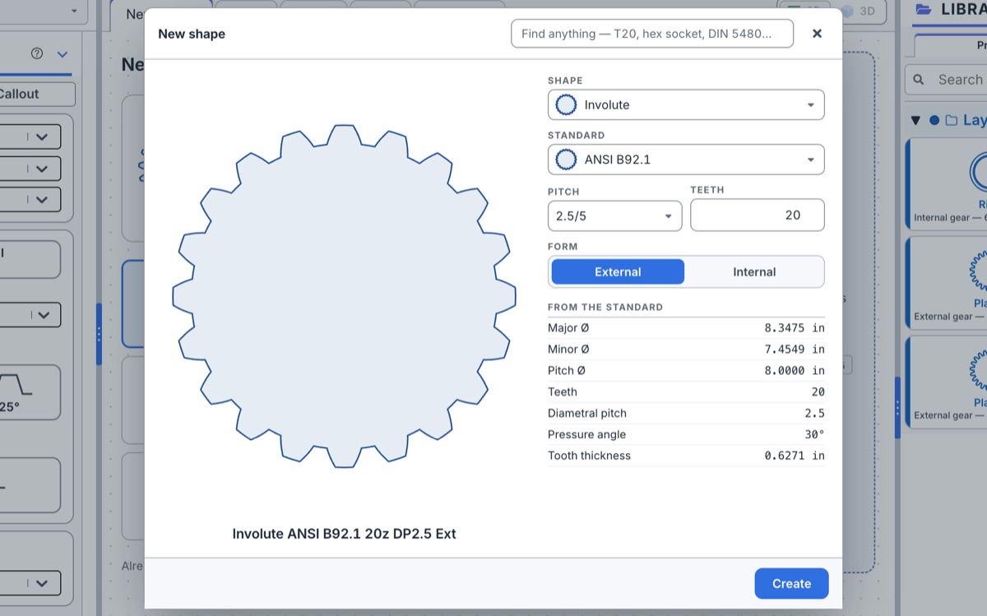
Task: Click the FROM THE STANDARD section heading
Action: (605, 307)
